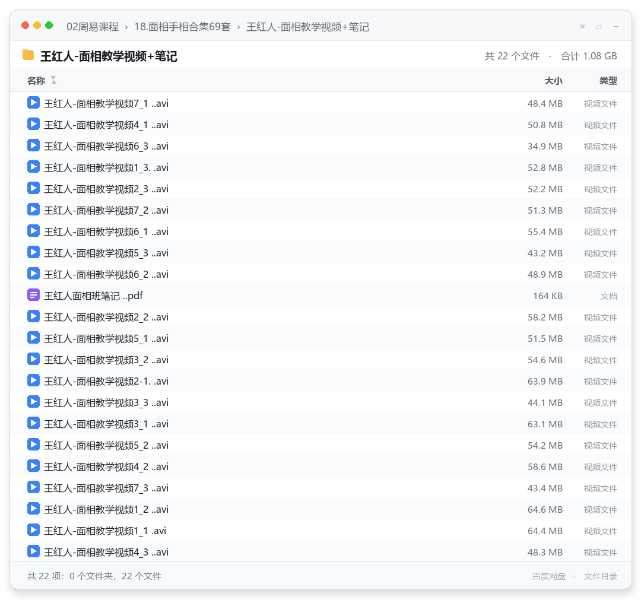Viewport: 641px width, 603px height.
Task: Click video icon for 王红人-面相教学视频5_1
Action: (33, 337)
